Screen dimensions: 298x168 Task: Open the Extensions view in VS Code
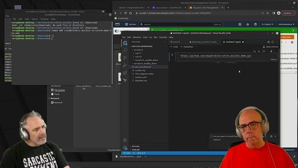pyautogui.click(x=125, y=73)
